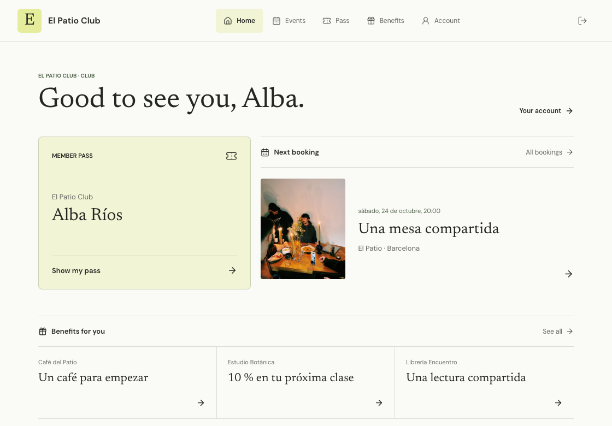The height and width of the screenshot is (426, 612).
Task: Click the arrow on Un café para empezar card
Action: tap(201, 403)
